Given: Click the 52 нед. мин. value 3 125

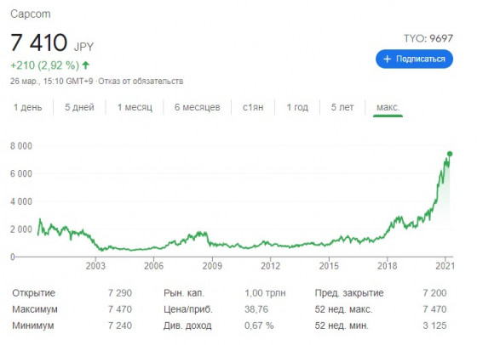Looking at the screenshot, I should 434,325.
